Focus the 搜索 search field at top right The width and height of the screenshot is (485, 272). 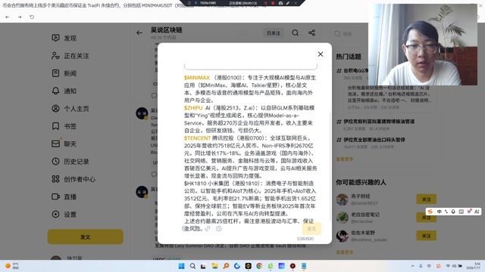pyautogui.click(x=348, y=34)
